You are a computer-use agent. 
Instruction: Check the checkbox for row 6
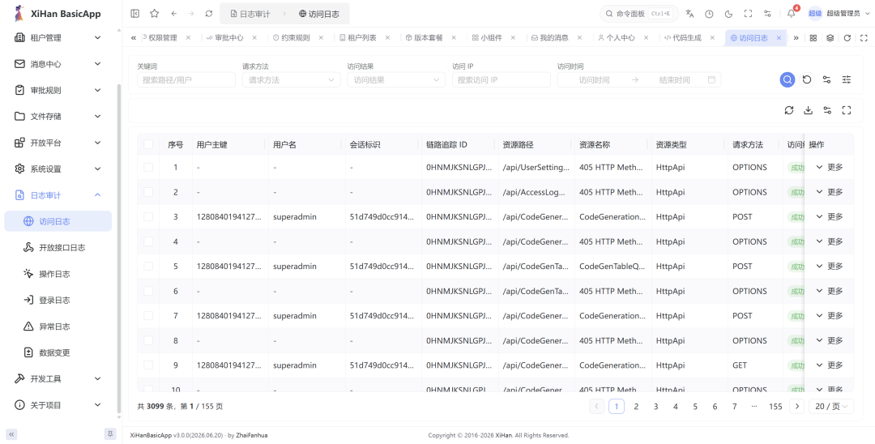coord(148,291)
